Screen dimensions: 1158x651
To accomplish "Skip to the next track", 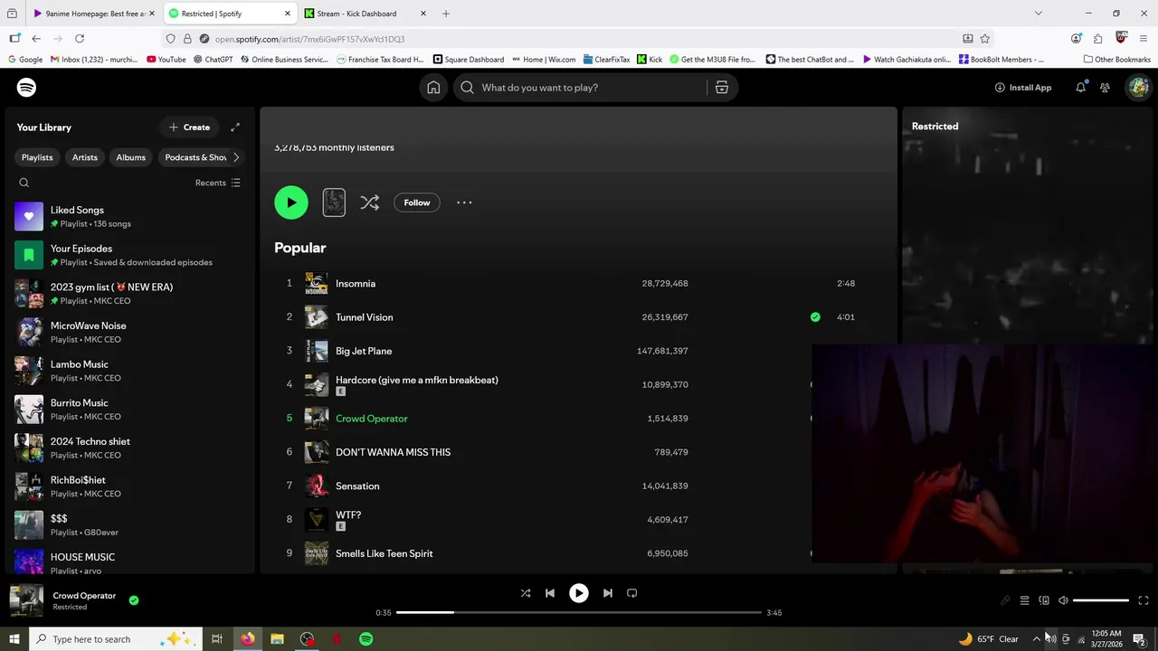I will coord(608,593).
